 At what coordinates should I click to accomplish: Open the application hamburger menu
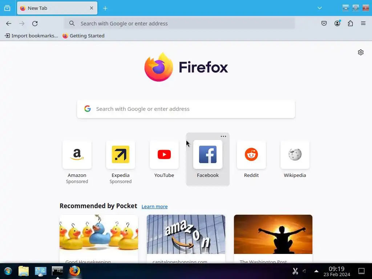coord(363,23)
